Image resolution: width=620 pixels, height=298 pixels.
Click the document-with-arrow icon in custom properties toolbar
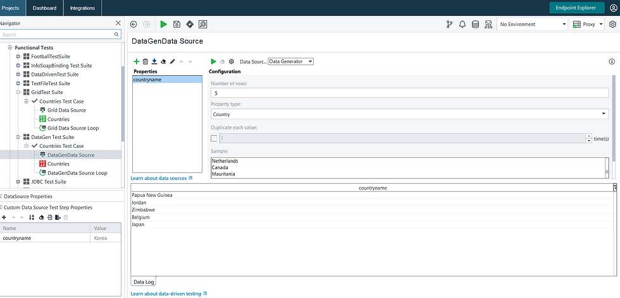(x=58, y=217)
